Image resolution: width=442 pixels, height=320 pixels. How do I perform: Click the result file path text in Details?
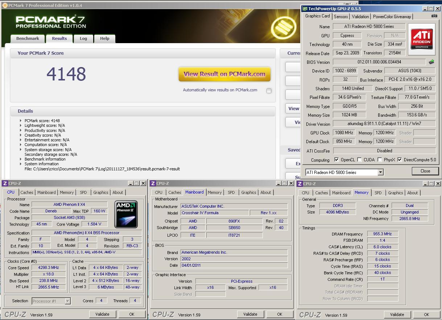(102, 169)
